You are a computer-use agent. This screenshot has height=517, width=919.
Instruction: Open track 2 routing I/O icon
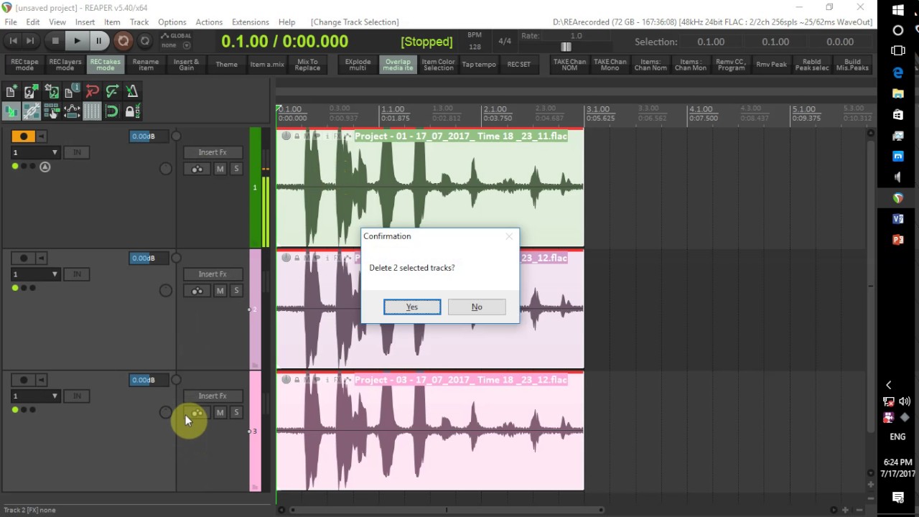click(197, 291)
